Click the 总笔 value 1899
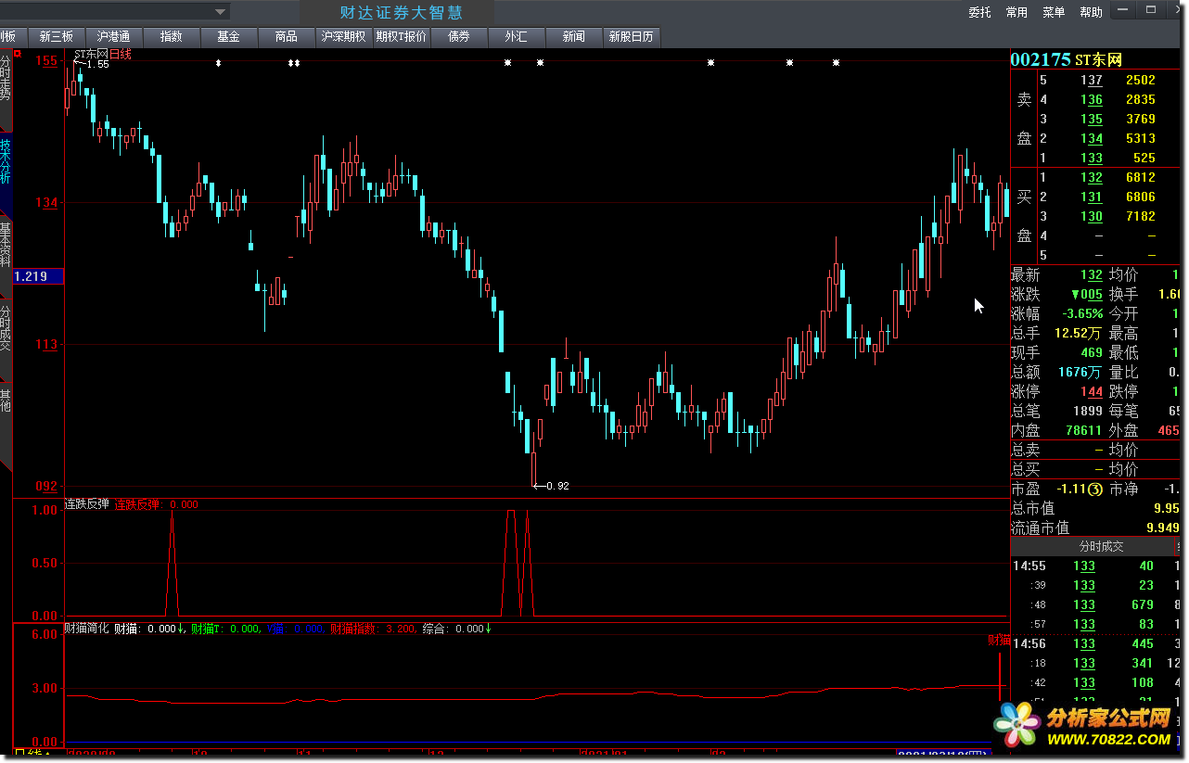 (1087, 412)
